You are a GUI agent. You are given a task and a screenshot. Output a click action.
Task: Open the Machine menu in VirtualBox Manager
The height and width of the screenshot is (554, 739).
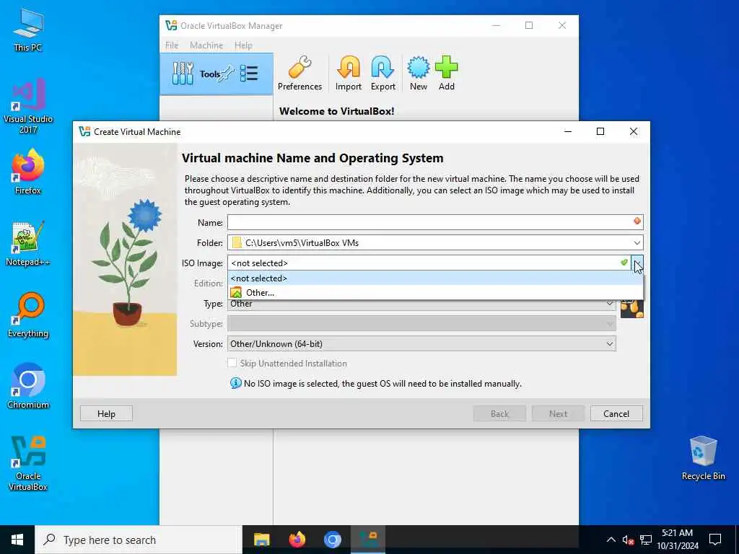pyautogui.click(x=206, y=45)
